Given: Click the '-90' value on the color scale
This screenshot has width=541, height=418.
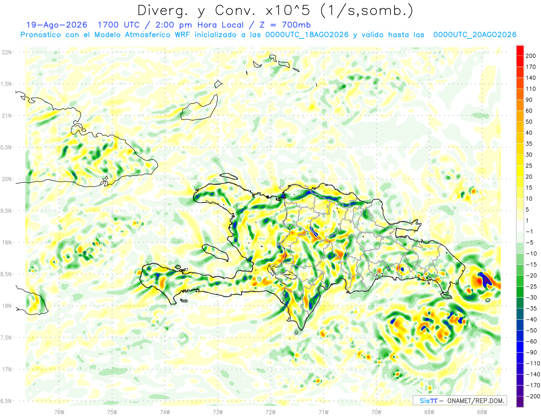Looking at the screenshot, I should [x=531, y=353].
